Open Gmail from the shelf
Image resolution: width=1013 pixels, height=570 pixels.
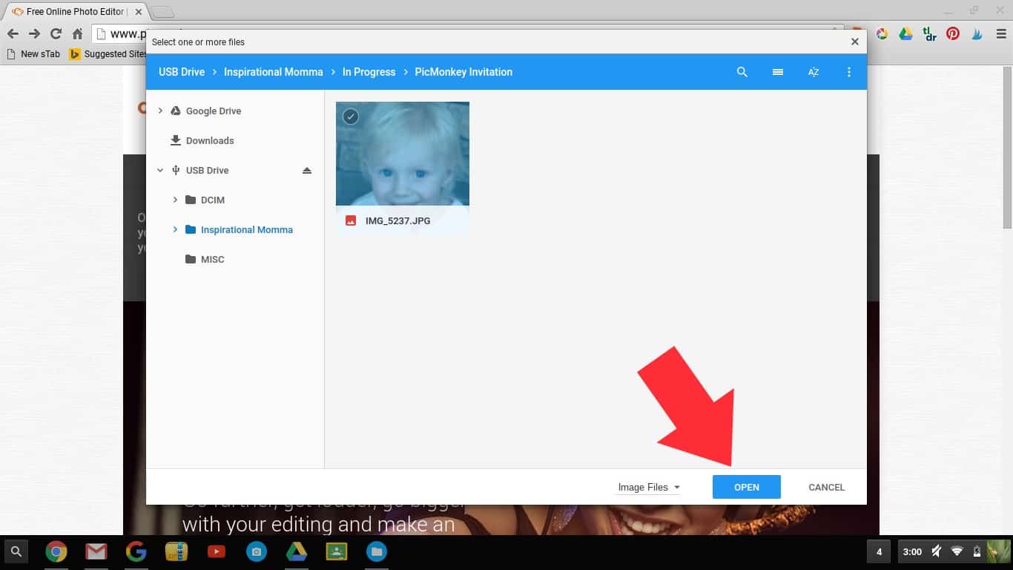(96, 551)
